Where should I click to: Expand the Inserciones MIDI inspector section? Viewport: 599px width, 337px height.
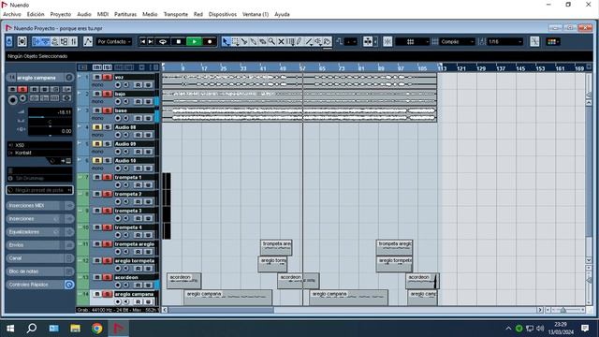click(x=39, y=206)
